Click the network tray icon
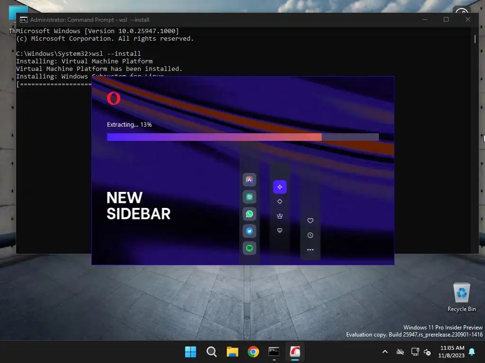 pyautogui.click(x=415, y=352)
